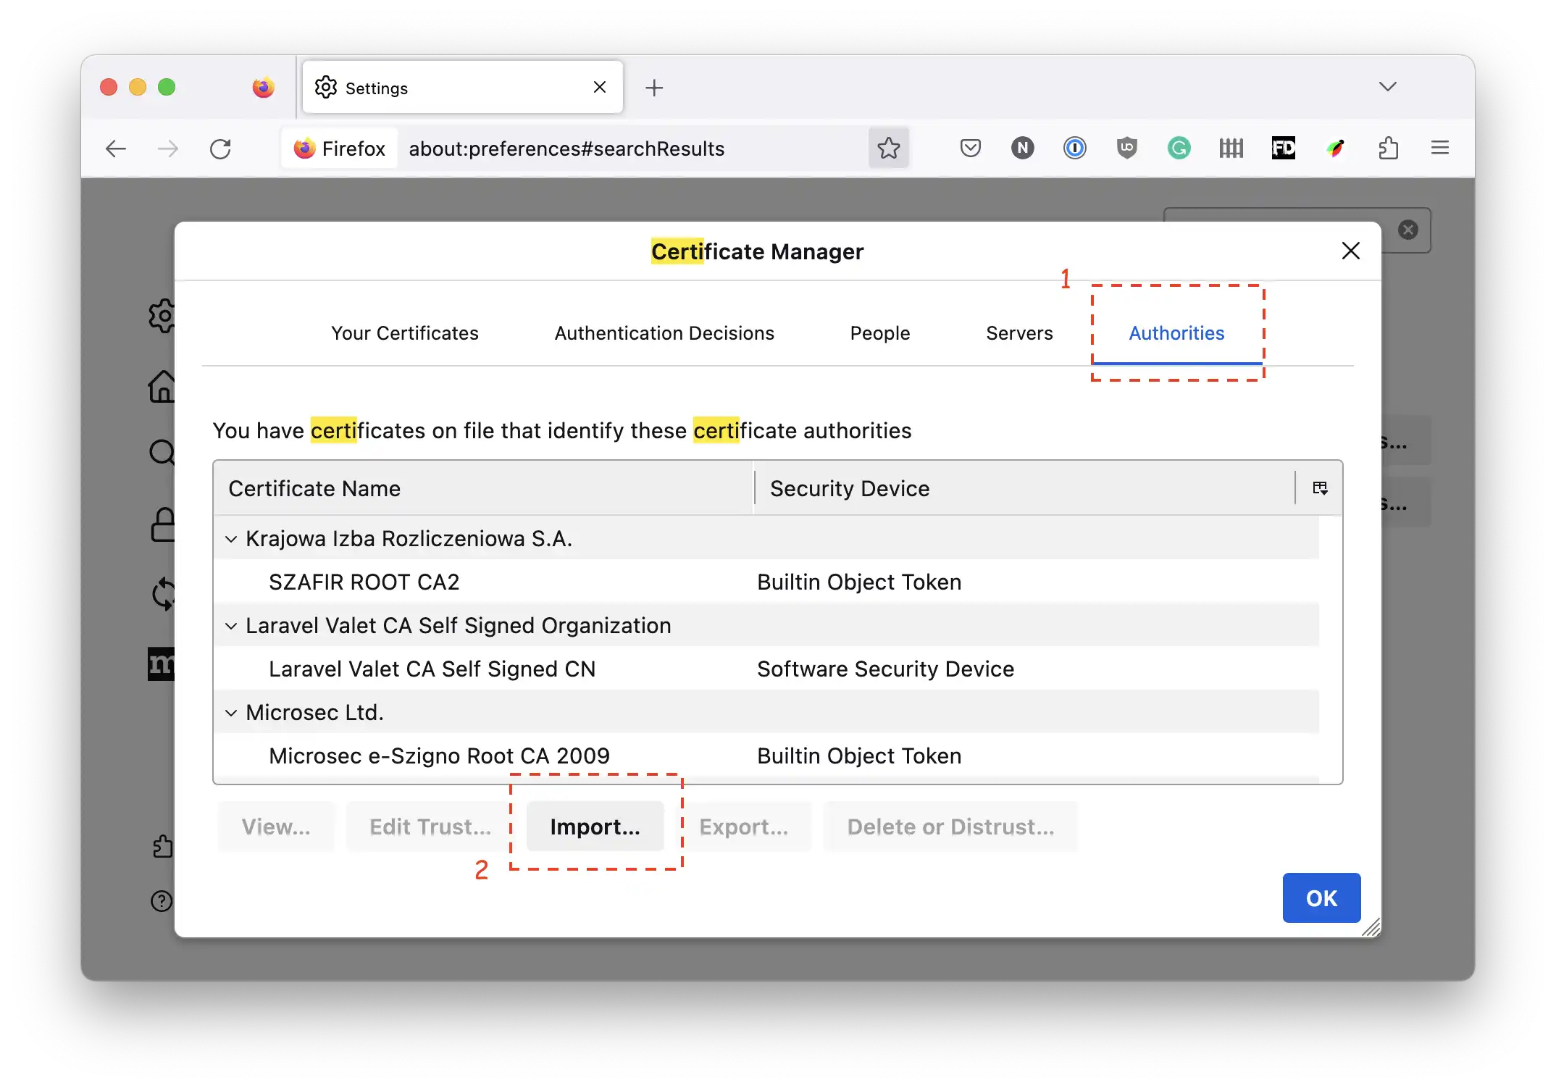The height and width of the screenshot is (1088, 1556).
Task: Click the colorful feather extension icon
Action: coord(1336,148)
